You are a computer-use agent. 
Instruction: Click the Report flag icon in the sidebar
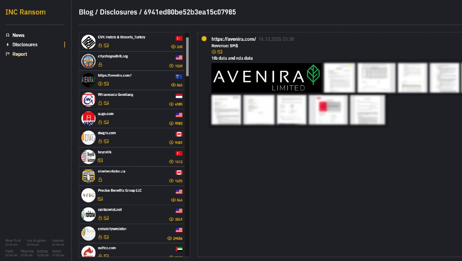coord(8,54)
